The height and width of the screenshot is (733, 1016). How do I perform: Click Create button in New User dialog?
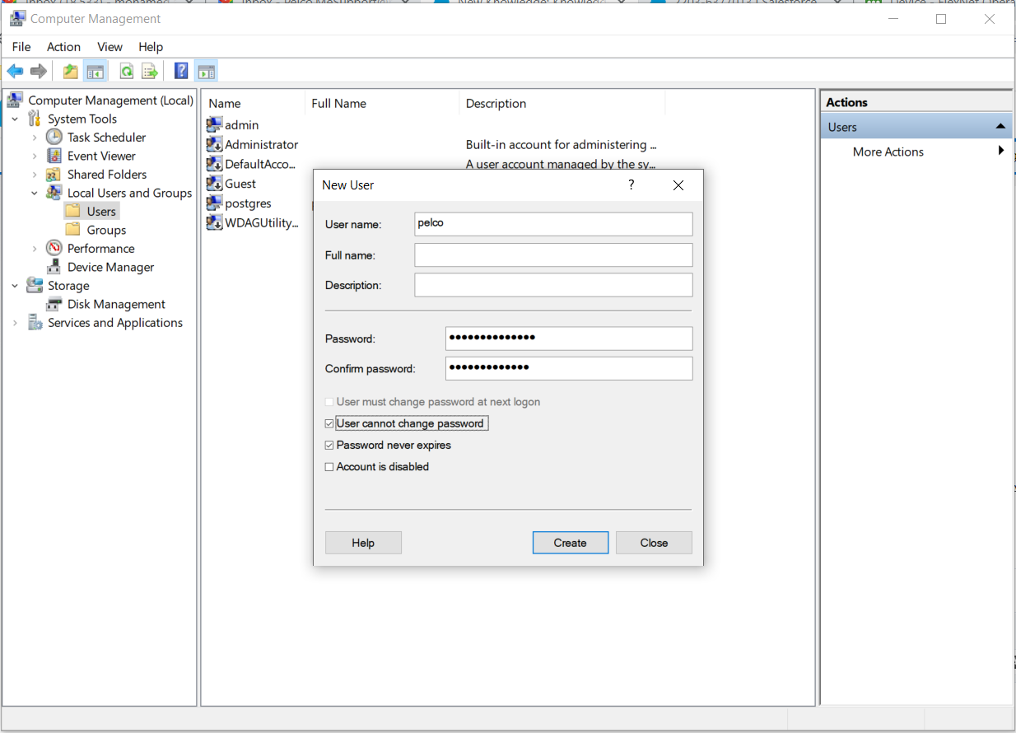[x=571, y=543]
